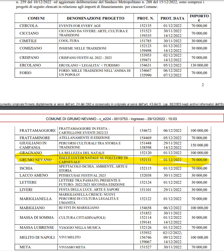Select date 29/11/2022 in the Liveri row

(x=172, y=190)
